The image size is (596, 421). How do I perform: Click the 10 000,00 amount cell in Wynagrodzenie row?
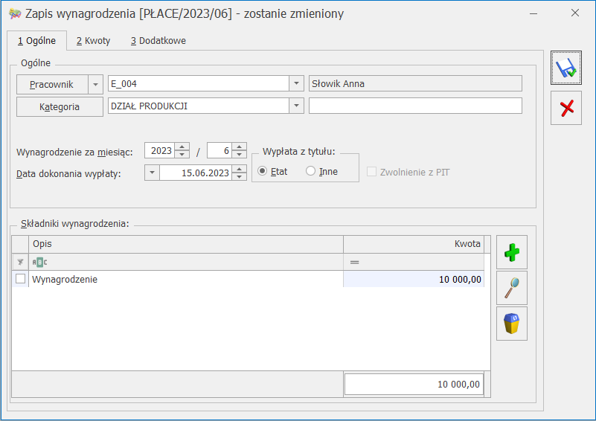(x=414, y=279)
